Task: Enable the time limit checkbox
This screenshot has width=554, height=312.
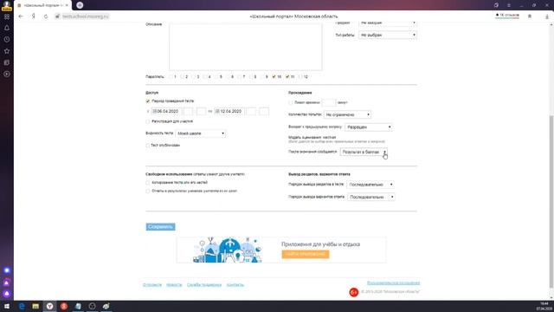Action: click(291, 102)
